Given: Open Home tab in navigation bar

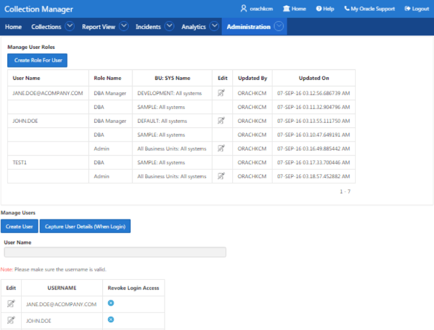Looking at the screenshot, I should pyautogui.click(x=14, y=27).
